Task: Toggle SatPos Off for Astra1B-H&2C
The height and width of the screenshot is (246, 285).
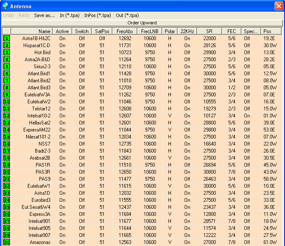Action: (x=102, y=38)
